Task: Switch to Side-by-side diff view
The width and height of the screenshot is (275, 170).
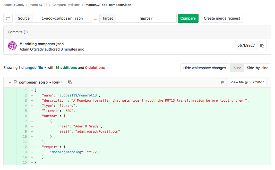Action: [257, 68]
